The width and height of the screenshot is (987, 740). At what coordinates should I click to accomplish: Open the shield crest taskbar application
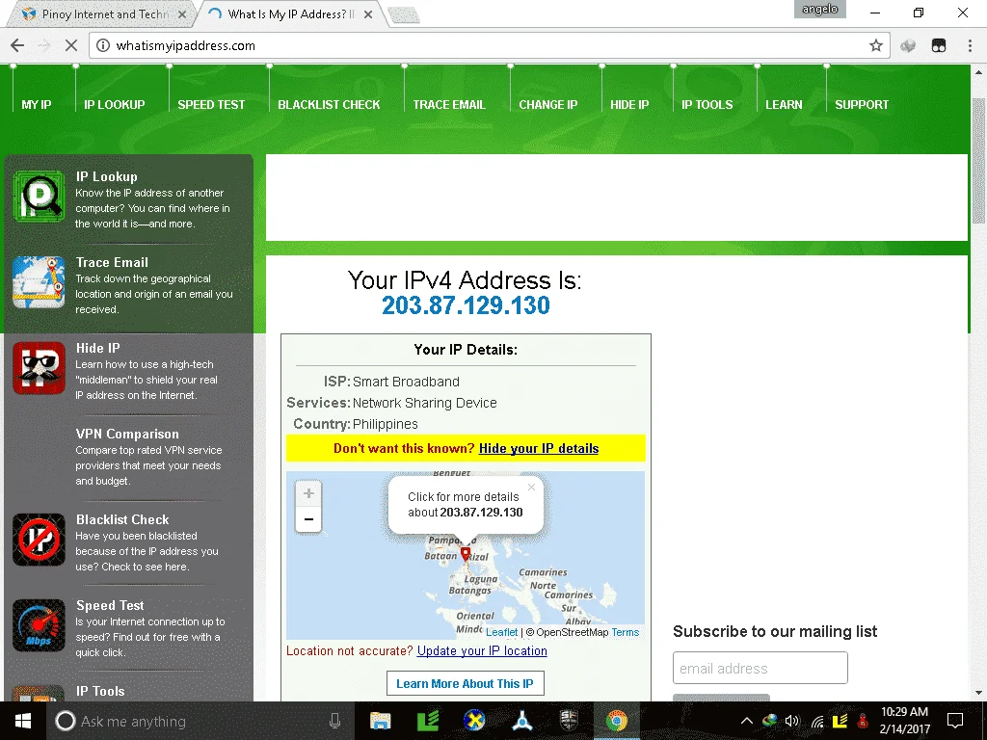point(569,721)
